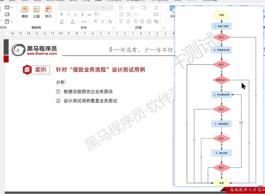Expand the line spacing dropdown arrow
This screenshot has width=265, height=194.
[x=149, y=8]
